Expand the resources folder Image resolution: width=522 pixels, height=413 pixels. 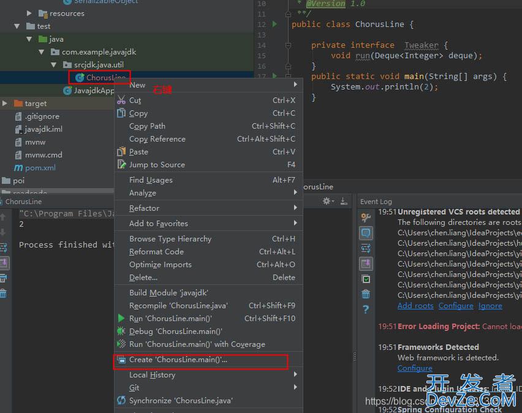pyautogui.click(x=29, y=13)
